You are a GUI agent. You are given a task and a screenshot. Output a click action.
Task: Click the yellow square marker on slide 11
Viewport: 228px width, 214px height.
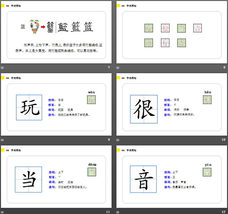tap(3, 150)
